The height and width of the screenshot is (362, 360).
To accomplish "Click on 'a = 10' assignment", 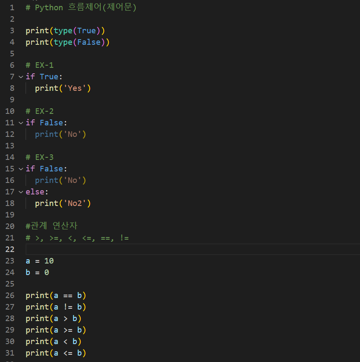I will coord(40,261).
